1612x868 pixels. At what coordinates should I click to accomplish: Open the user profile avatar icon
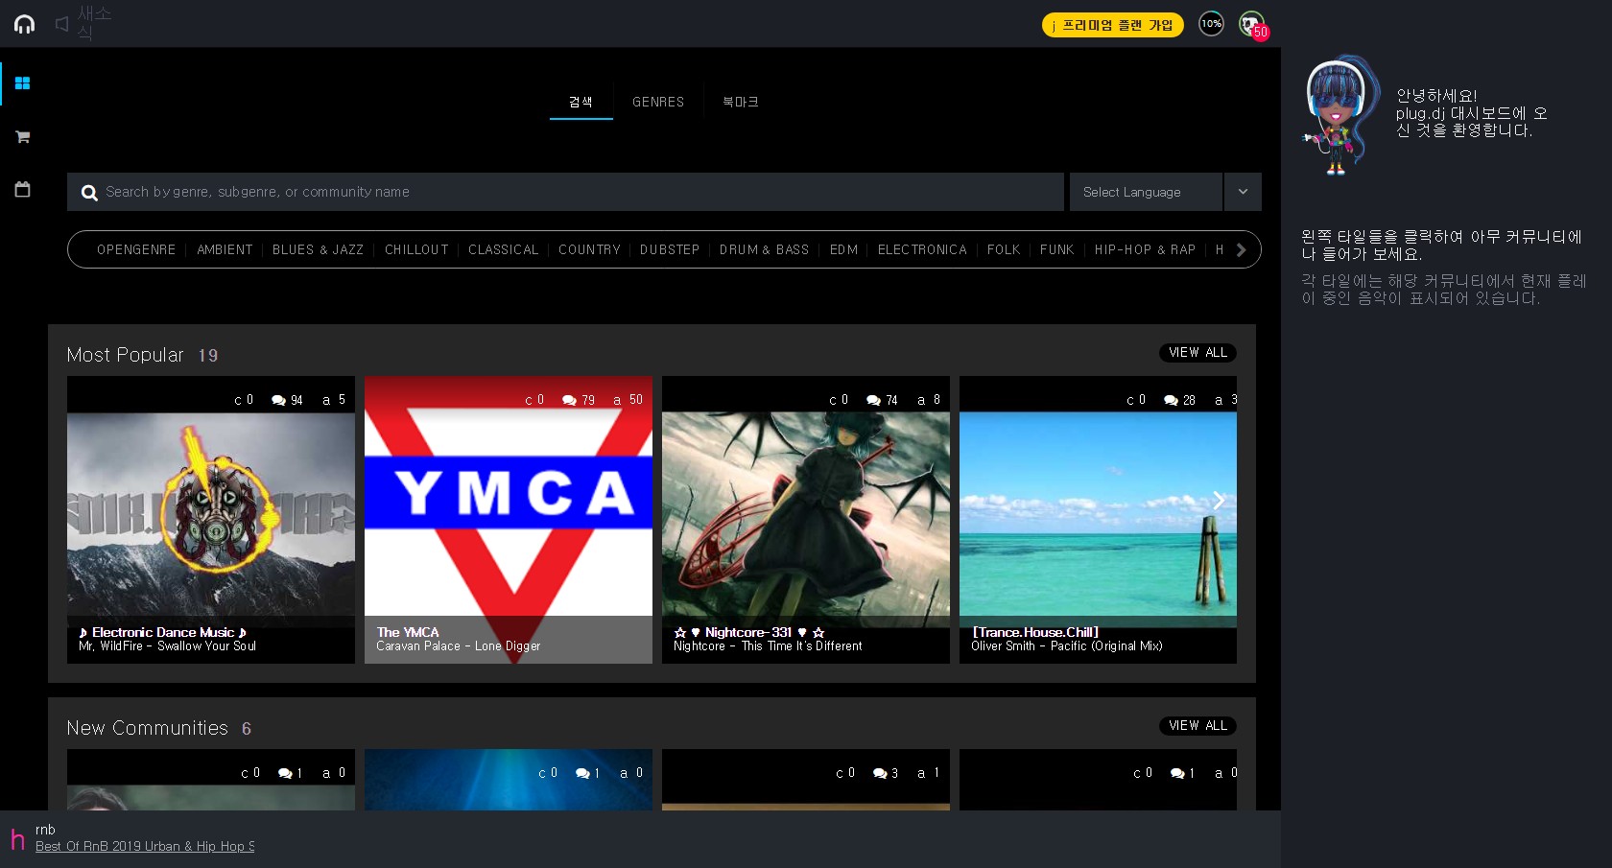1251,24
